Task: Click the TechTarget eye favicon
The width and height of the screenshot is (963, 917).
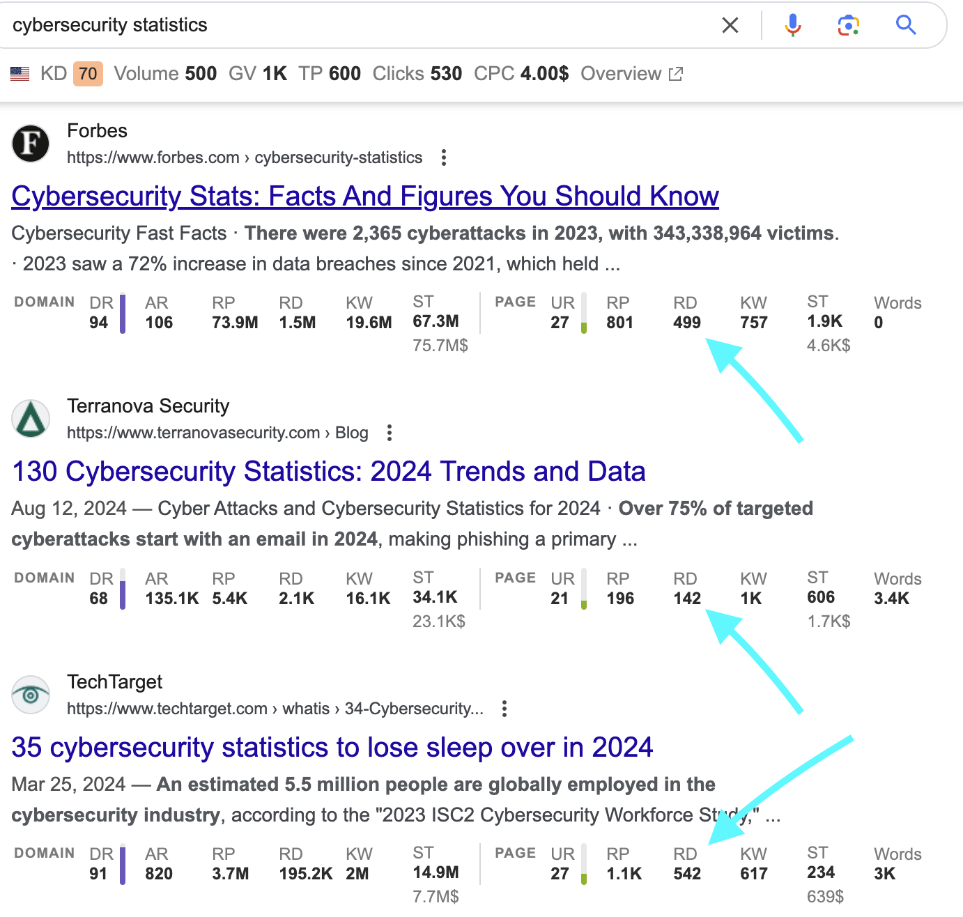Action: click(31, 695)
